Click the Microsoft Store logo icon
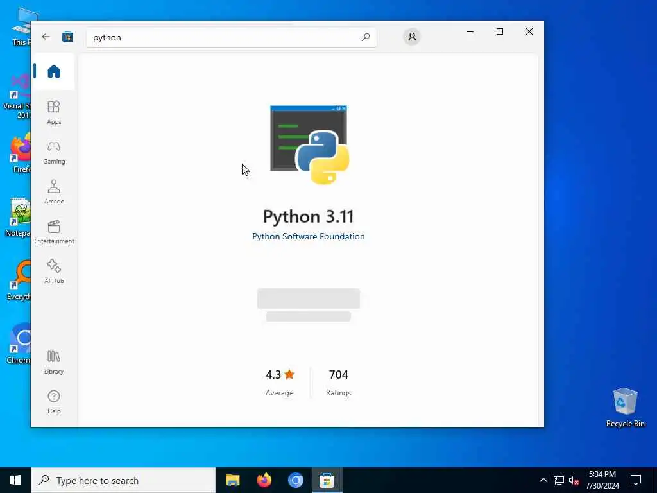Viewport: 657px width, 493px height. click(x=67, y=37)
